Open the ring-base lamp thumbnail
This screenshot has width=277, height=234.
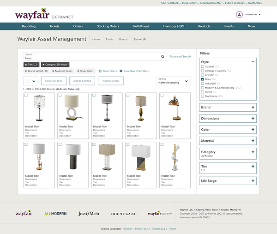(73, 108)
